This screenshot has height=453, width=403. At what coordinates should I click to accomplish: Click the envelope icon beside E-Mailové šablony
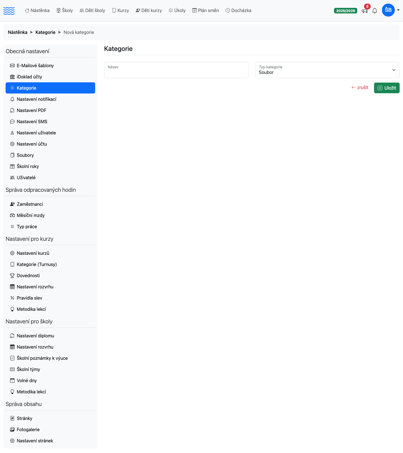[12, 66]
